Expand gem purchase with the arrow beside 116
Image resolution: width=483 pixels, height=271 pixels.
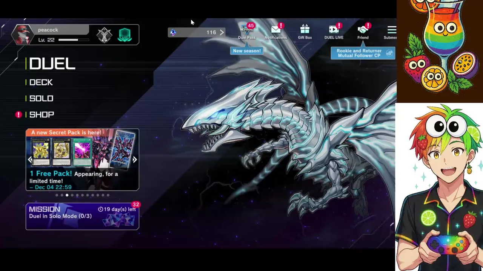(x=222, y=32)
